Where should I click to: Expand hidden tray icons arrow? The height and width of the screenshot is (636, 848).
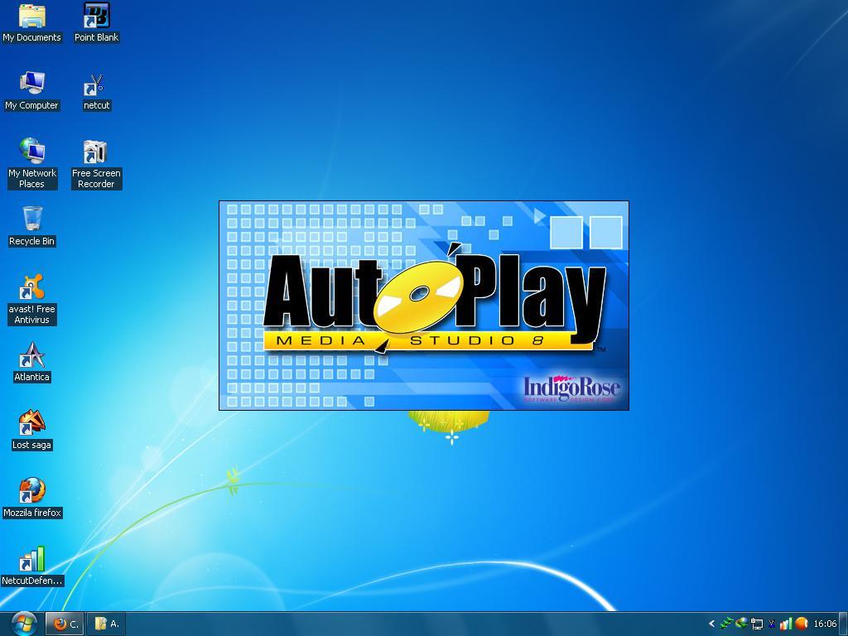click(711, 624)
